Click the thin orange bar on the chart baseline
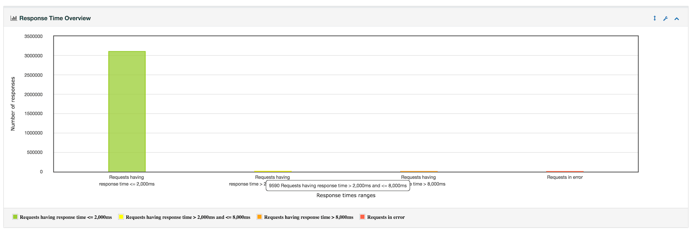 [x=419, y=171]
